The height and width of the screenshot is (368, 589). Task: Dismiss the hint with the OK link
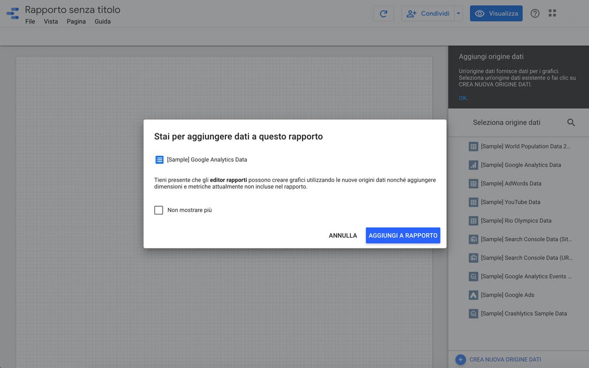(x=463, y=98)
